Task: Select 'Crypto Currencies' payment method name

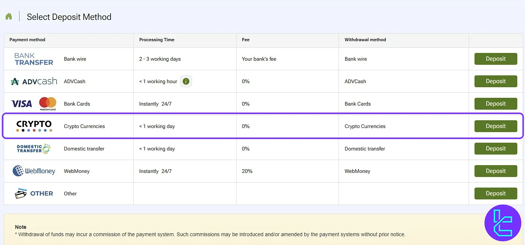Action: tap(84, 126)
